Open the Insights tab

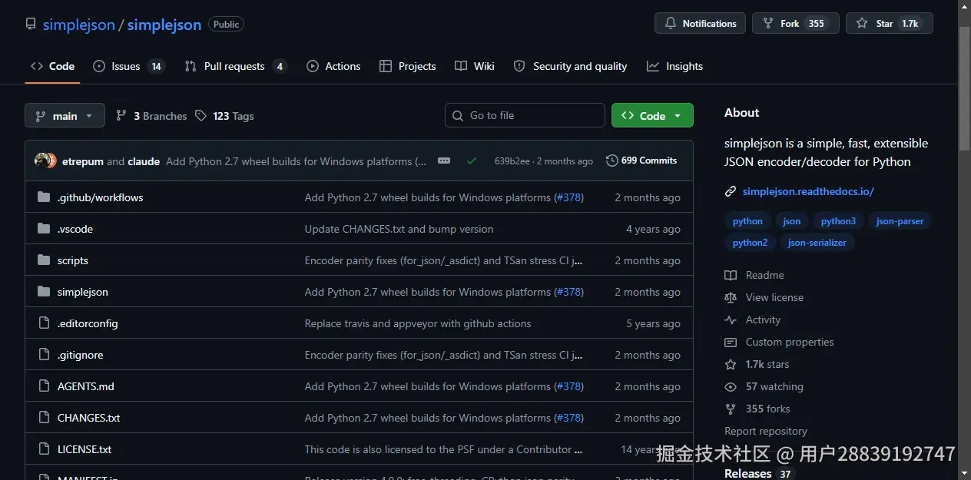675,66
